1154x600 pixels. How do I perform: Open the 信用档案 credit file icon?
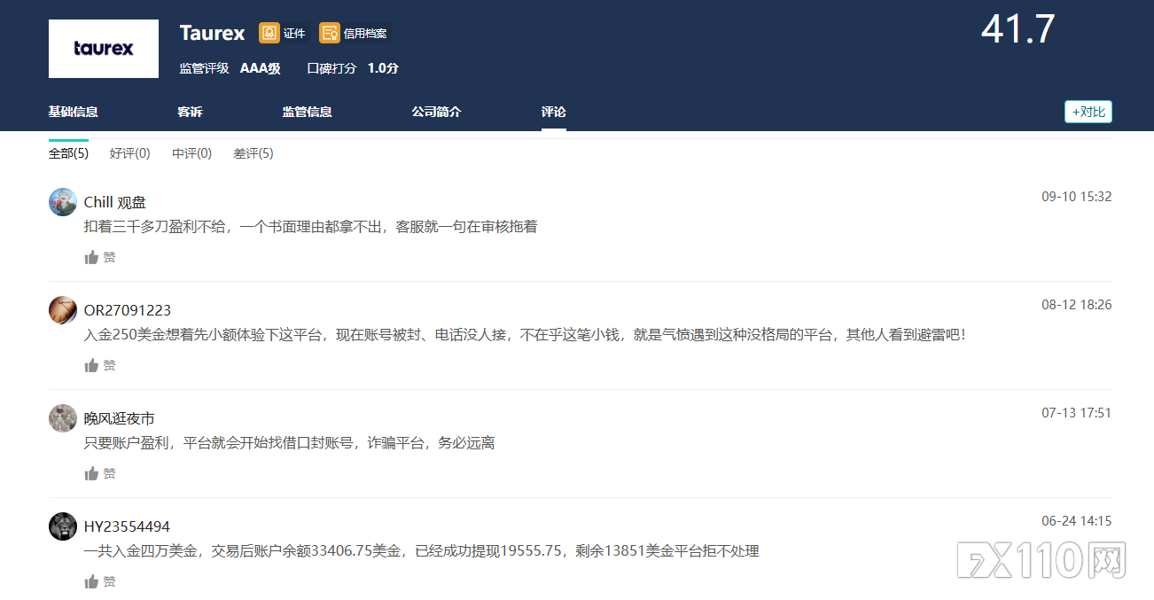[x=330, y=33]
